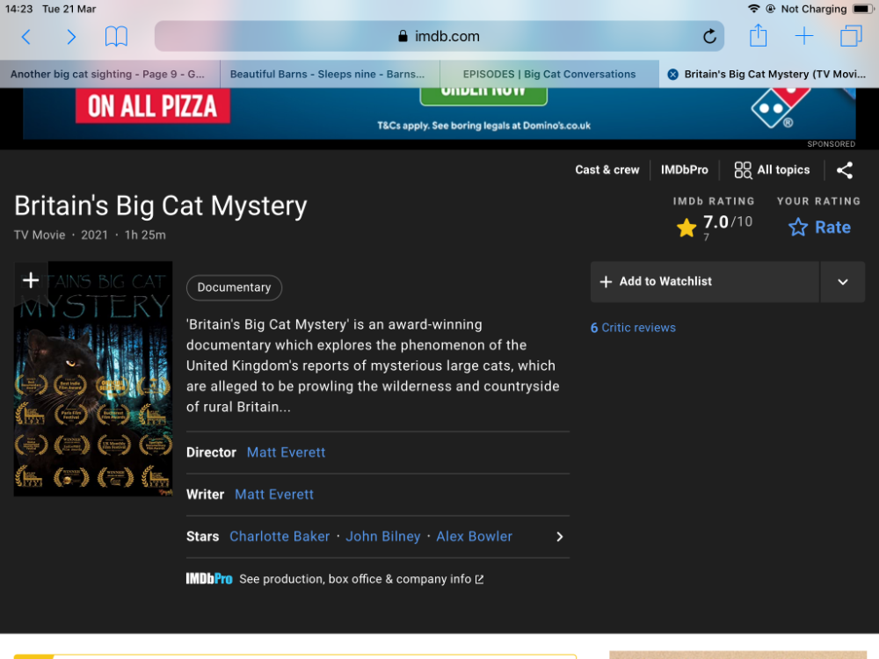Close the Britain's Big Cat Mystery tab
This screenshot has height=659, width=879.
[x=672, y=75]
